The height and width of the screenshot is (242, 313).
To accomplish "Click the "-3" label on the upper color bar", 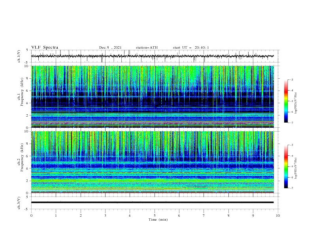I will click(292, 79).
